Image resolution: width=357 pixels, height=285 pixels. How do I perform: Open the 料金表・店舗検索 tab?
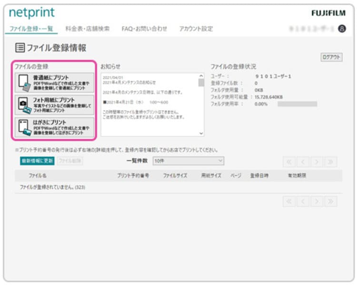(88, 29)
